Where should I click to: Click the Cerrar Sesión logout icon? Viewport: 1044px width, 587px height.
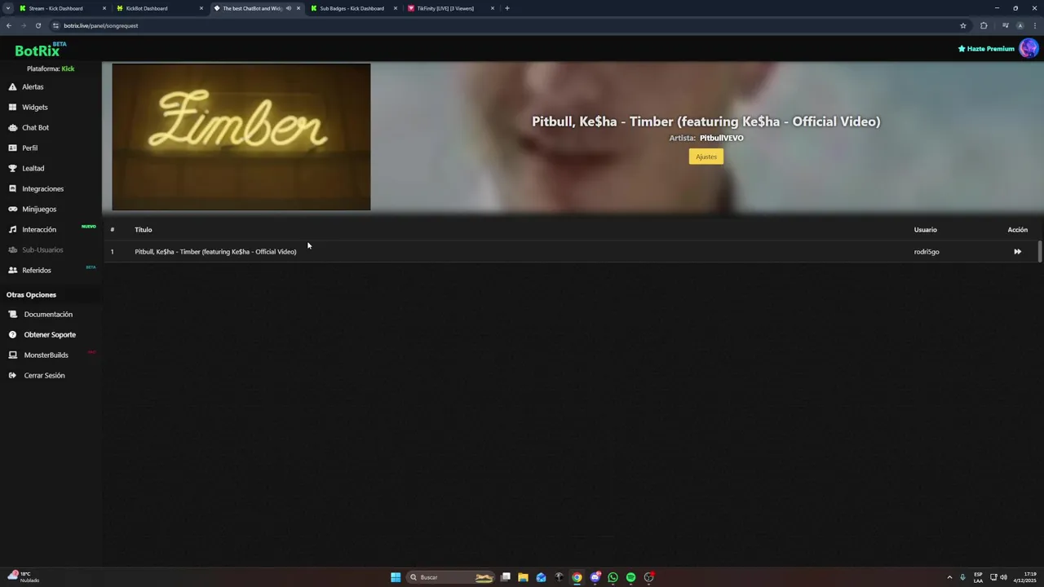point(12,375)
